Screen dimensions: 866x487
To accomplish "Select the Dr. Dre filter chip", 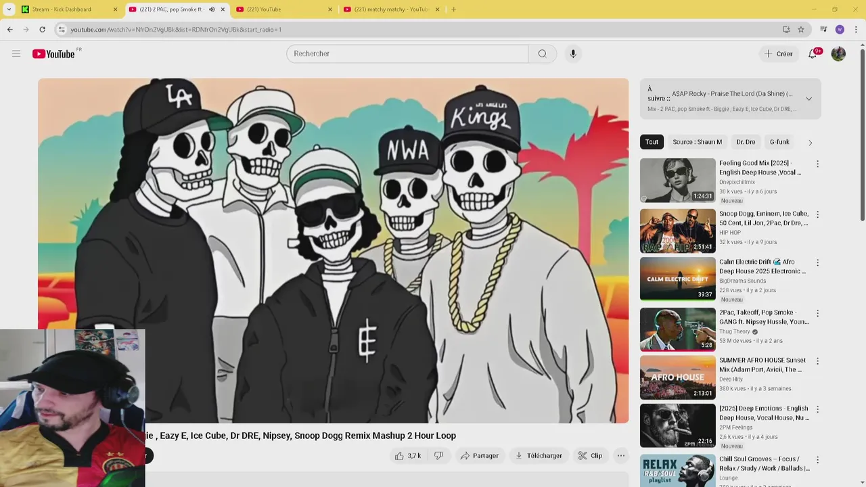I will (746, 142).
